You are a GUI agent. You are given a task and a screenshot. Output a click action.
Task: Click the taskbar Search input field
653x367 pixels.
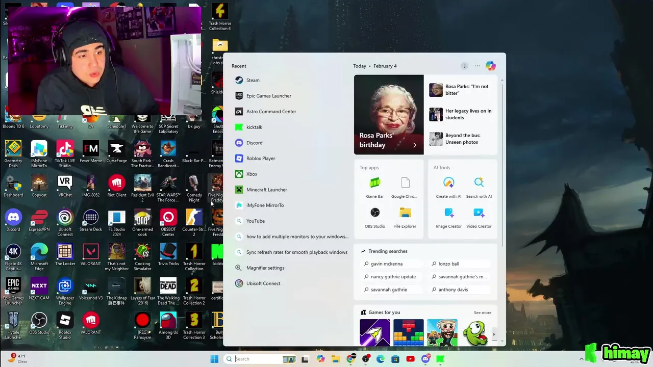262,359
